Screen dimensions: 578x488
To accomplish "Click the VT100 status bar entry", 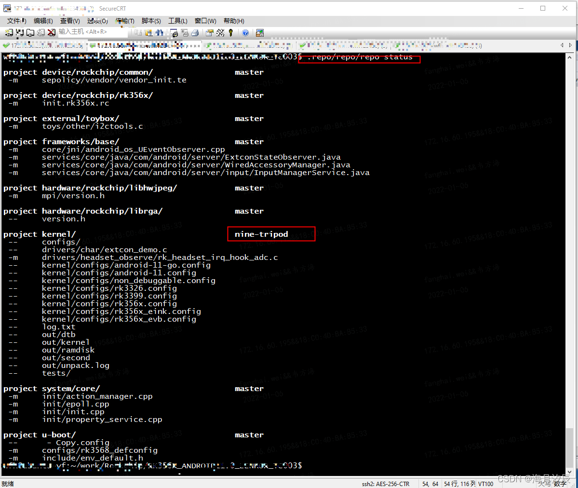I will 485,484.
